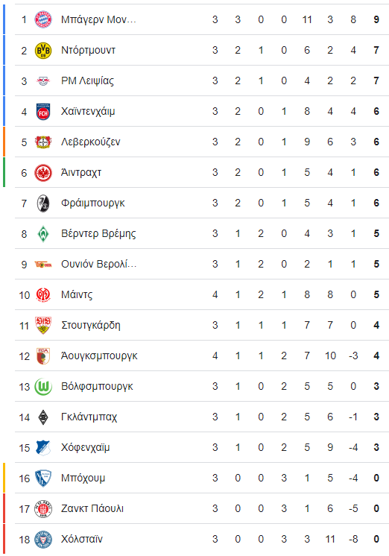This screenshot has width=389, height=556.
Task: Open the Μάιντς team link
Action: pyautogui.click(x=77, y=294)
